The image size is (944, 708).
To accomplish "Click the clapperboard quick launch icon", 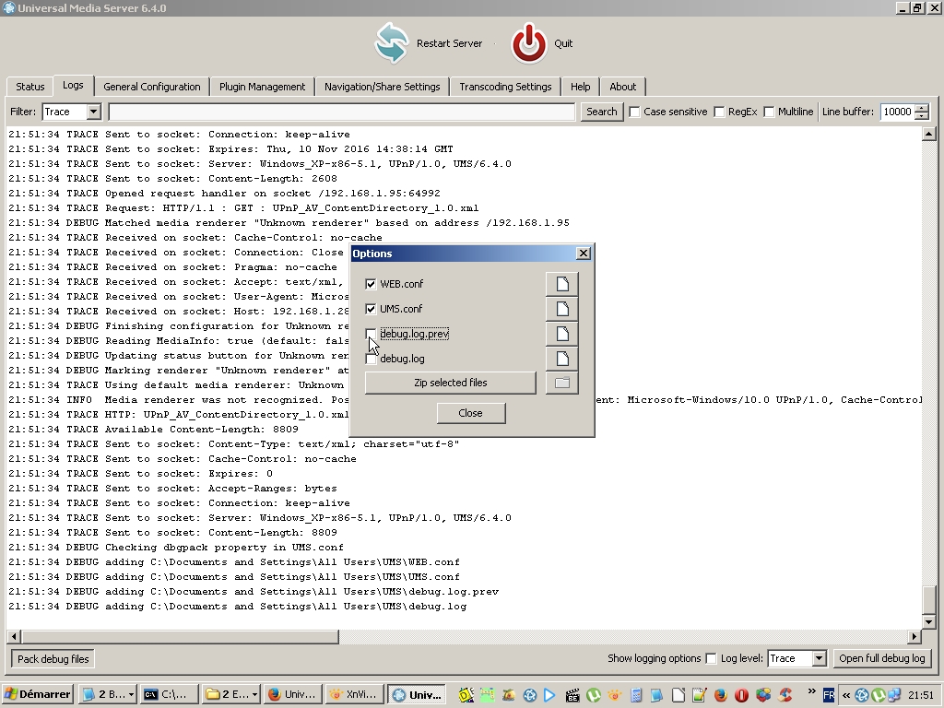I will point(572,695).
